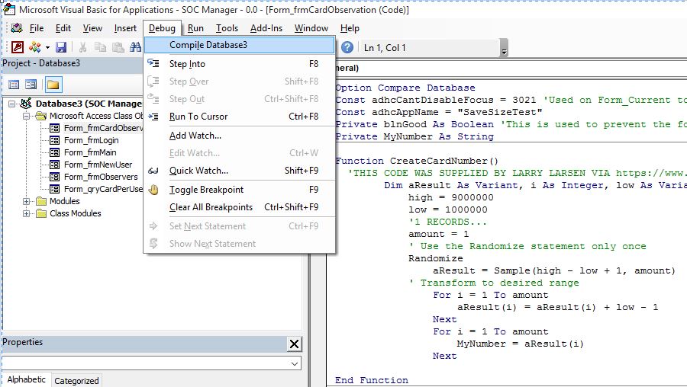Screen dimensions: 687x387
Task: Click the Find binoculars icon
Action: 135,47
